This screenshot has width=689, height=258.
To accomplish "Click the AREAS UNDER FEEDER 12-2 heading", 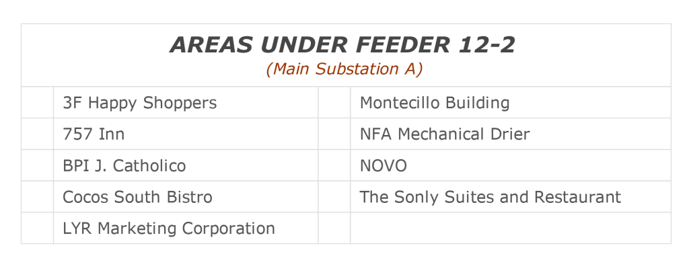I will 342,45.
